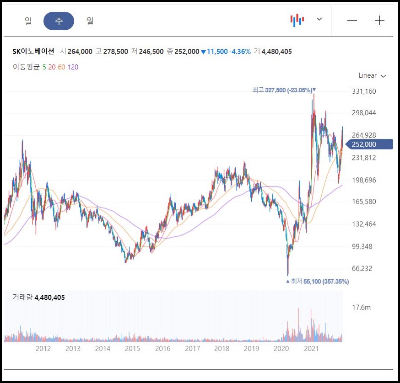Click the 2013 year label on axis

[73, 349]
